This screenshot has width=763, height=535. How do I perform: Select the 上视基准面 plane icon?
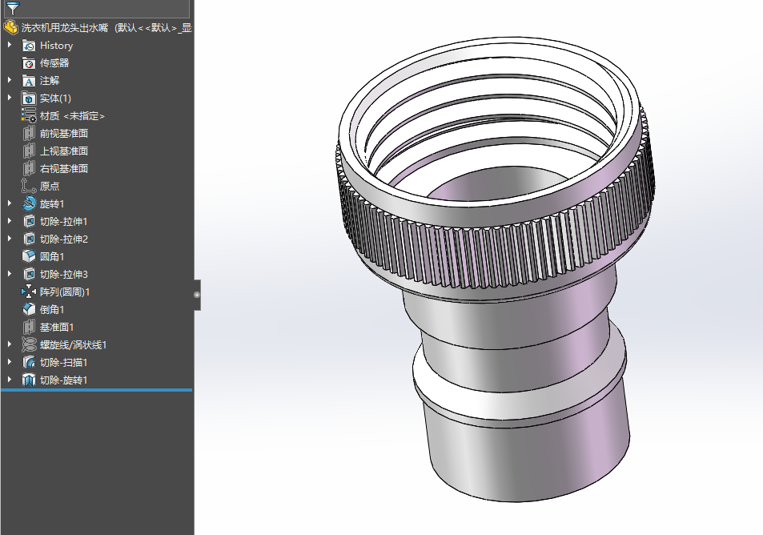click(29, 151)
